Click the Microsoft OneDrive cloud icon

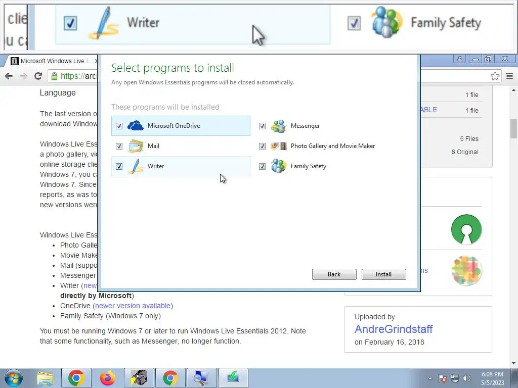coord(136,126)
